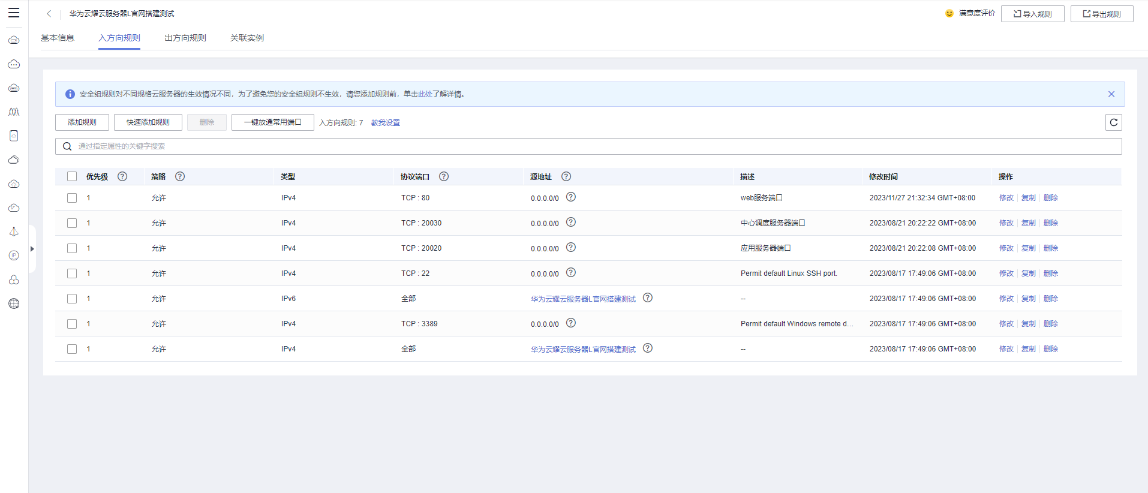Click the keyword search input field
Viewport: 1148px width, 493px height.
coord(588,146)
